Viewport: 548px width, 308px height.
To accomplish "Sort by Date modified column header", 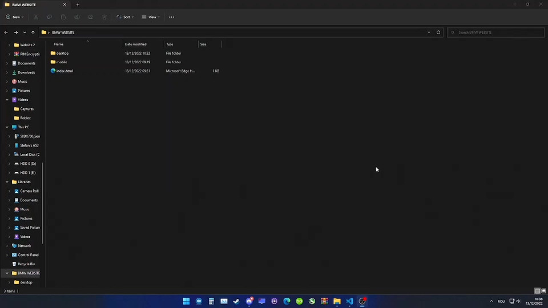I will pos(136,44).
